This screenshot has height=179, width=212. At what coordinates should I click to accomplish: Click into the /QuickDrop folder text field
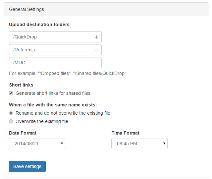(x=50, y=37)
